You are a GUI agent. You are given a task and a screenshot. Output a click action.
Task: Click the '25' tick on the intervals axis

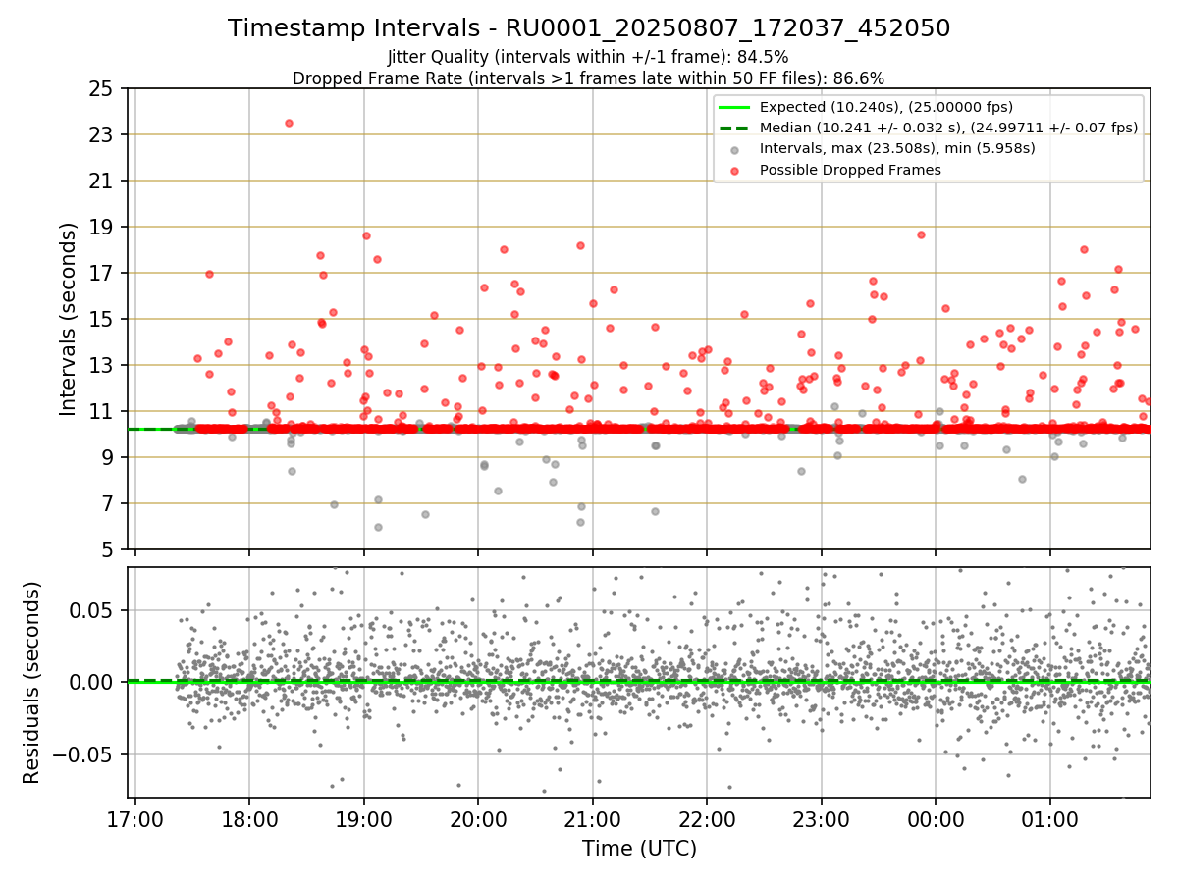101,89
